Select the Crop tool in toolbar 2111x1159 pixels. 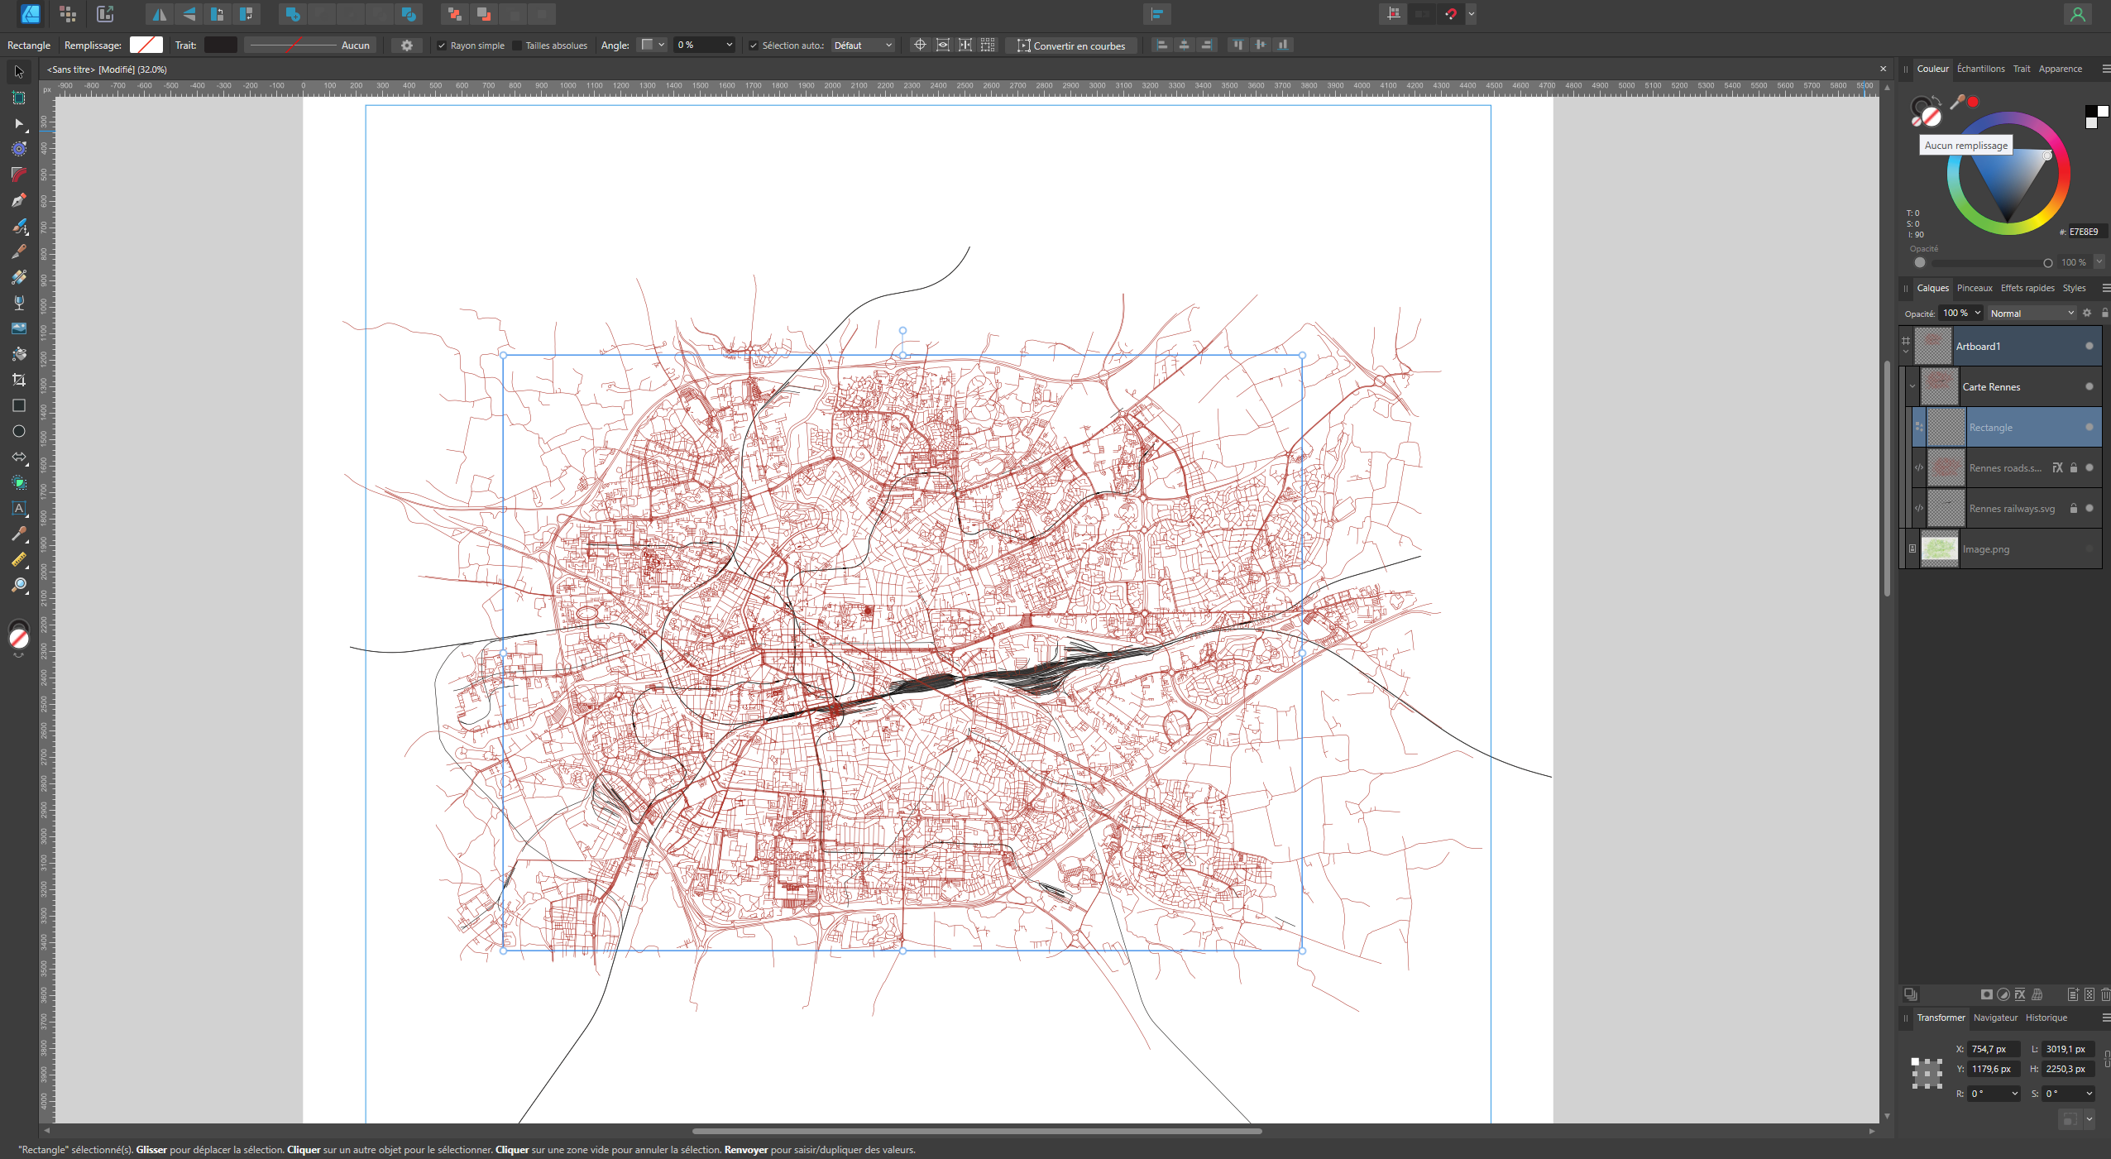(x=18, y=380)
